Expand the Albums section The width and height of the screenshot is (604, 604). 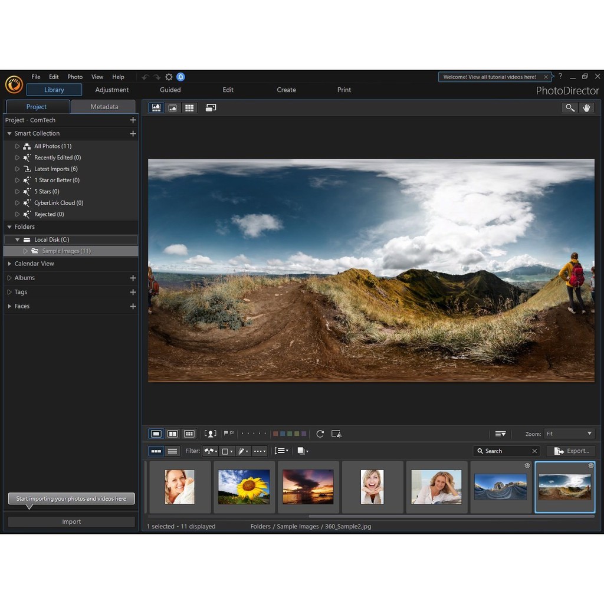tap(9, 278)
